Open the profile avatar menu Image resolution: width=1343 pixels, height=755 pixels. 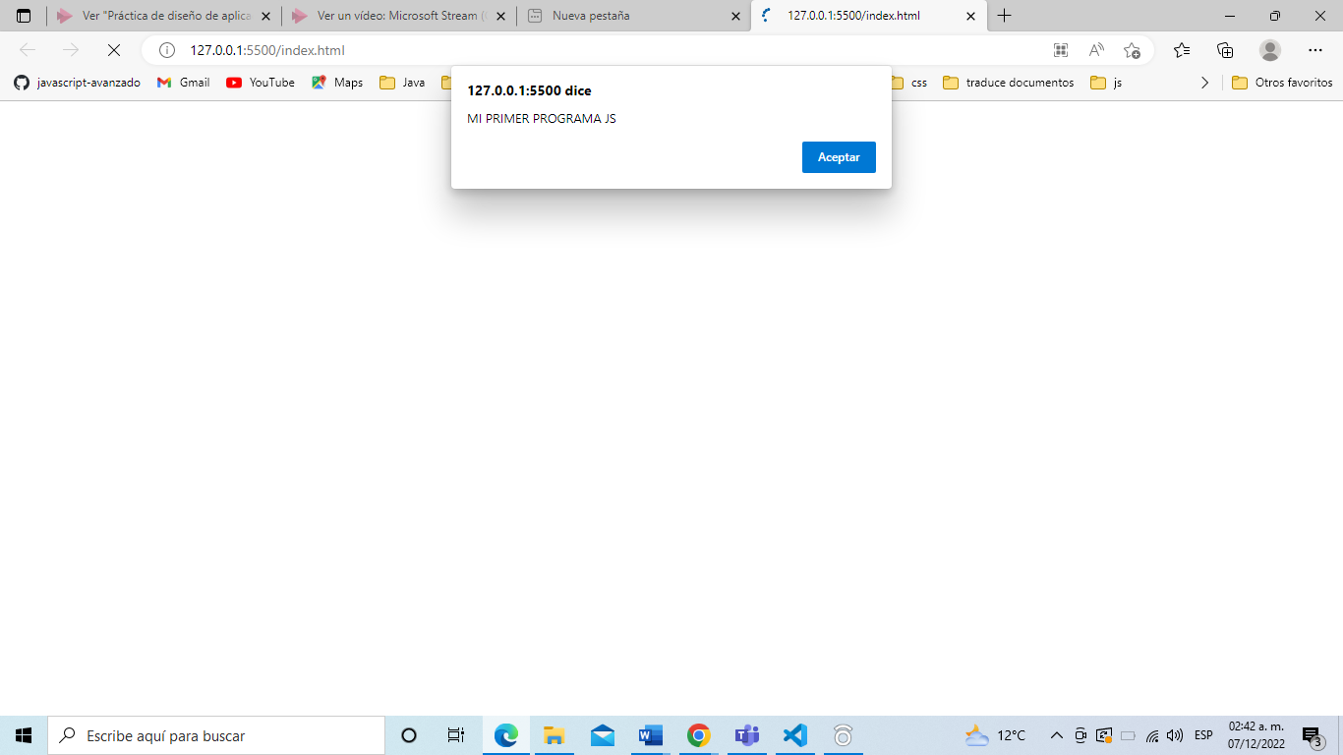click(x=1270, y=50)
